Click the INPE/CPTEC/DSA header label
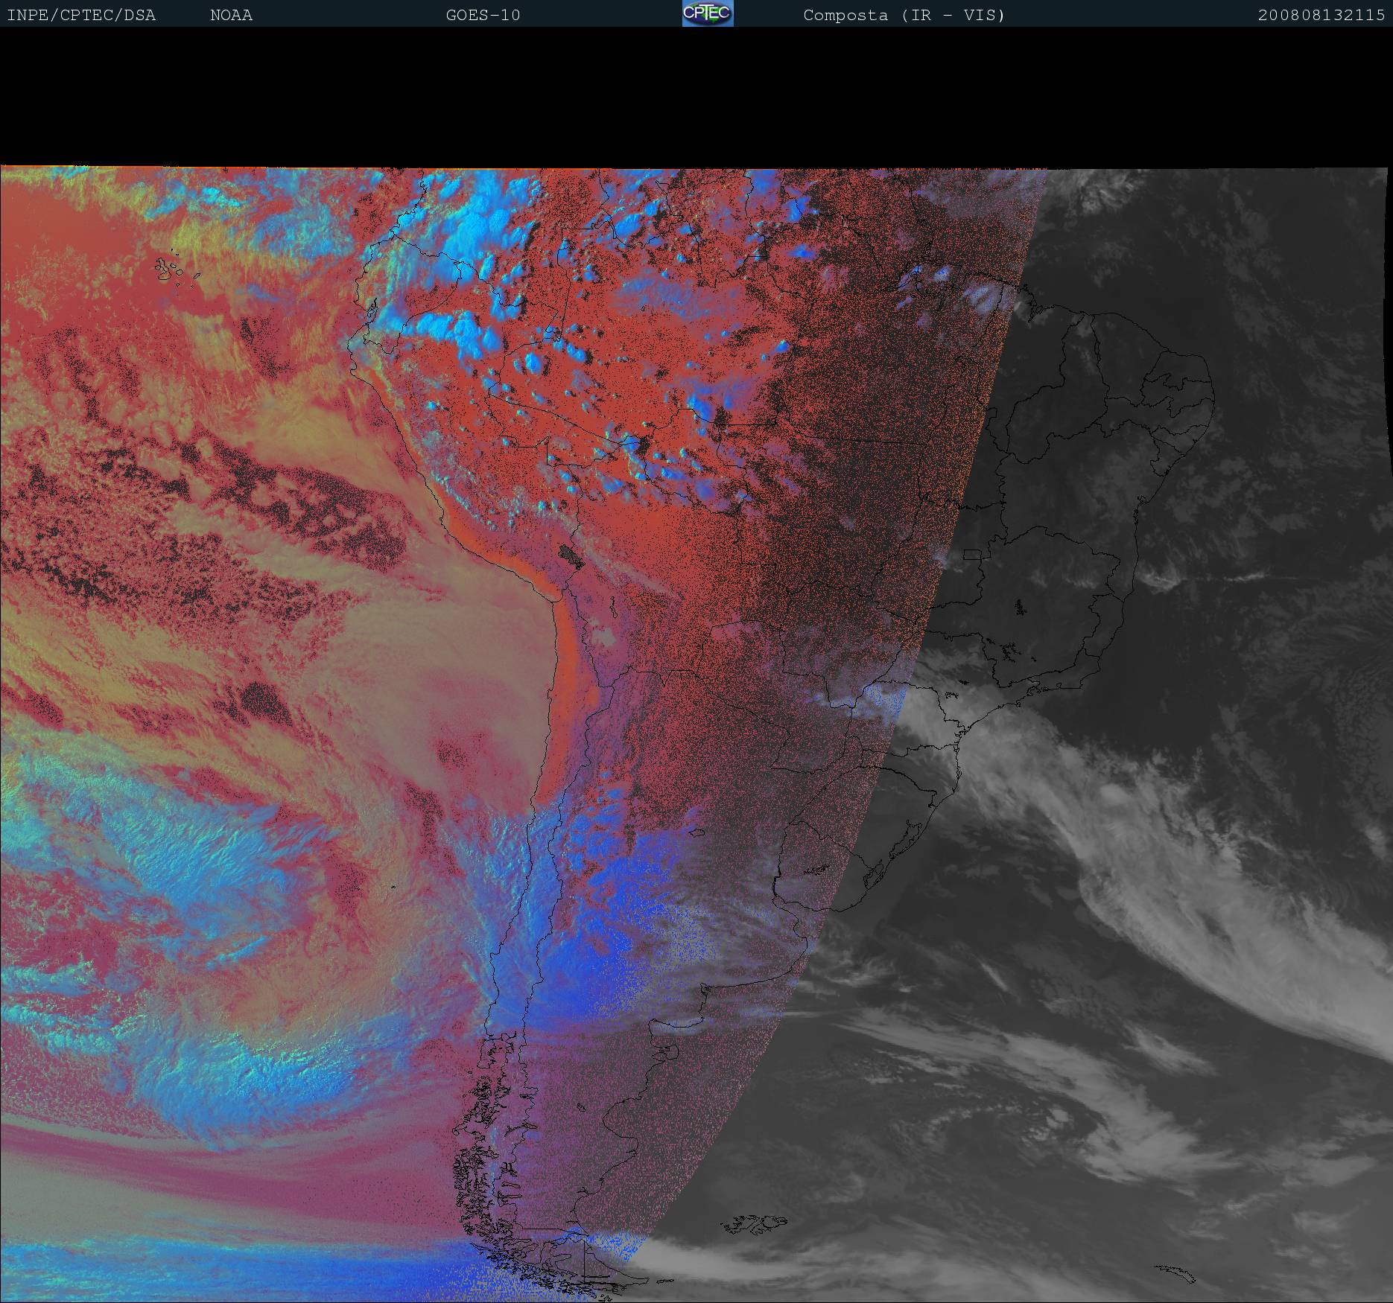This screenshot has height=1303, width=1393. tap(81, 16)
